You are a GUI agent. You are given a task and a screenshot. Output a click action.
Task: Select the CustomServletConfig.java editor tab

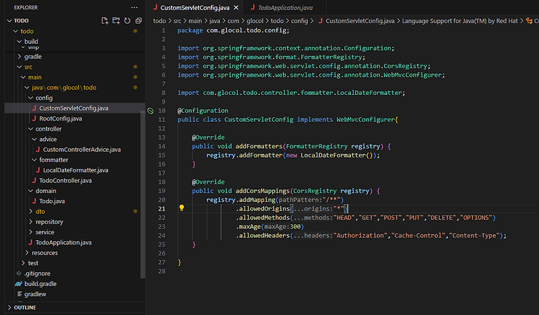tap(195, 7)
